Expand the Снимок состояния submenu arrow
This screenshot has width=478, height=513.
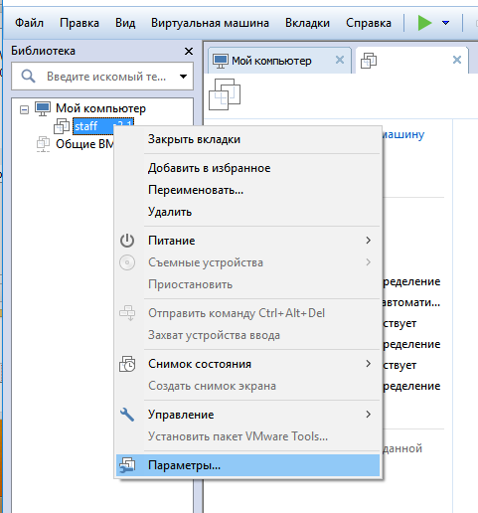pyautogui.click(x=368, y=364)
